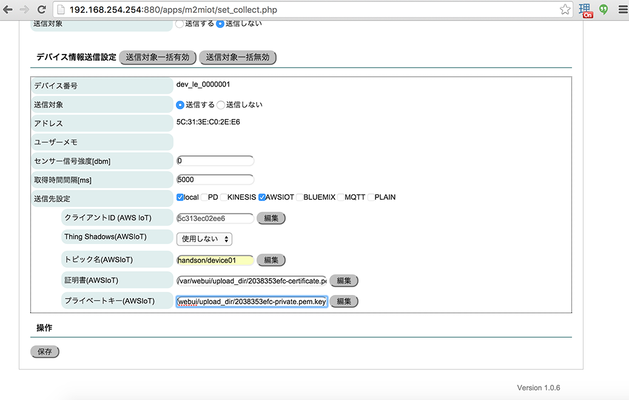The height and width of the screenshot is (400, 629).
Task: Enable the PLAIN checkbox
Action: [371, 197]
